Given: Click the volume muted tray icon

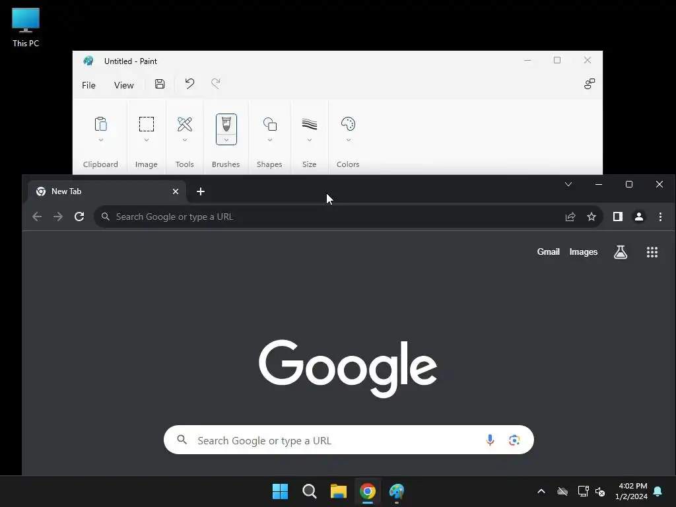Looking at the screenshot, I should click(x=600, y=491).
